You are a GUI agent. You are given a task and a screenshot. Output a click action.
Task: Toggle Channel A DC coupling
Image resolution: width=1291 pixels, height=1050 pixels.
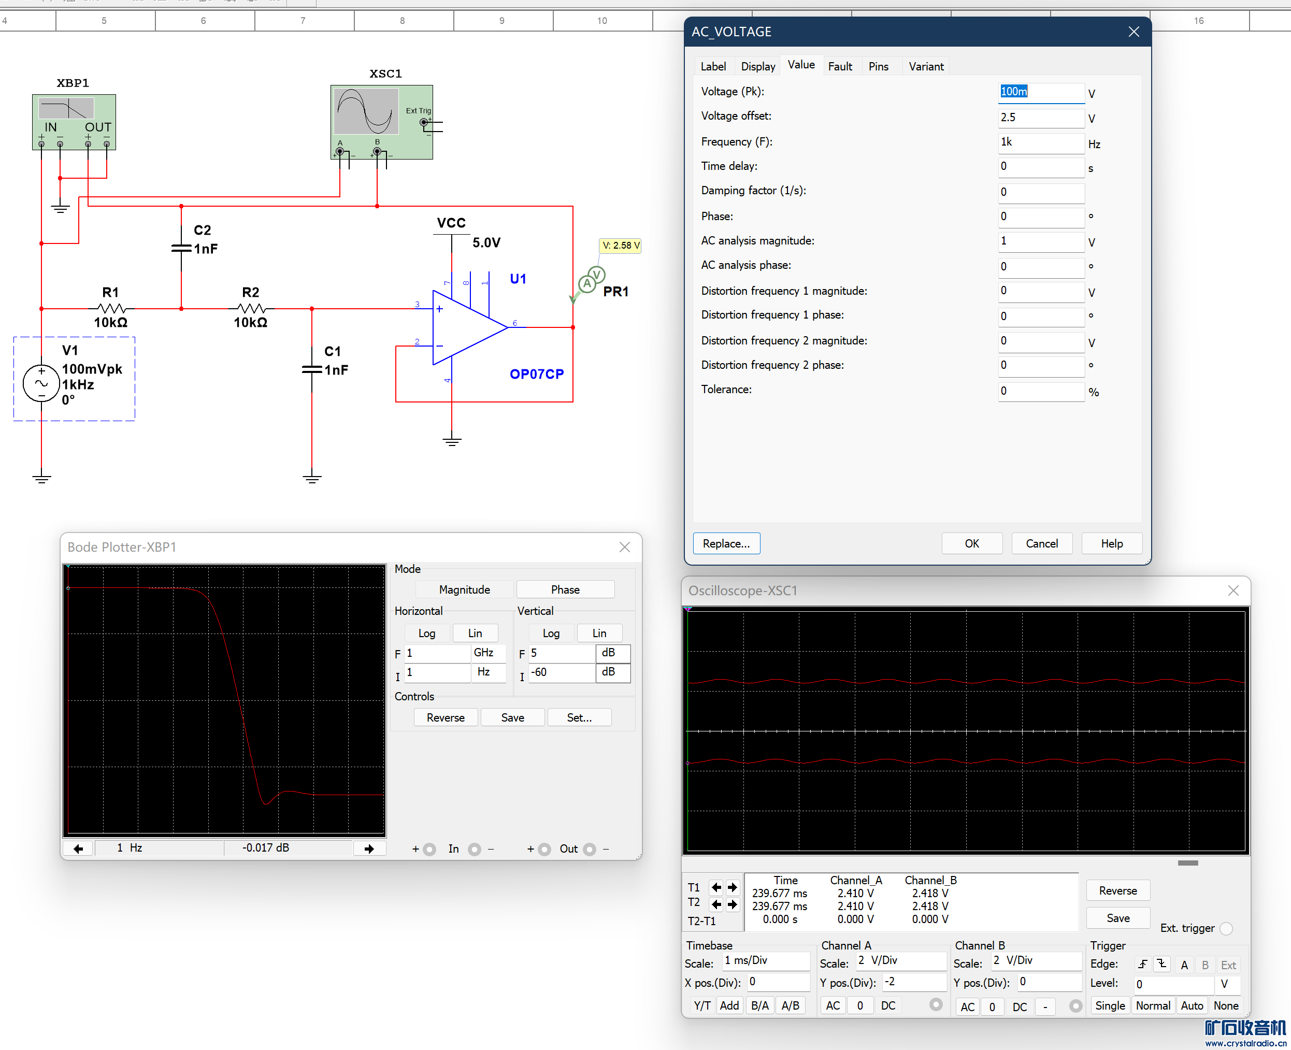coord(887,1005)
